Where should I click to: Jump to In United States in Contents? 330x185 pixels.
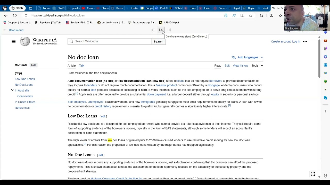click(x=25, y=102)
